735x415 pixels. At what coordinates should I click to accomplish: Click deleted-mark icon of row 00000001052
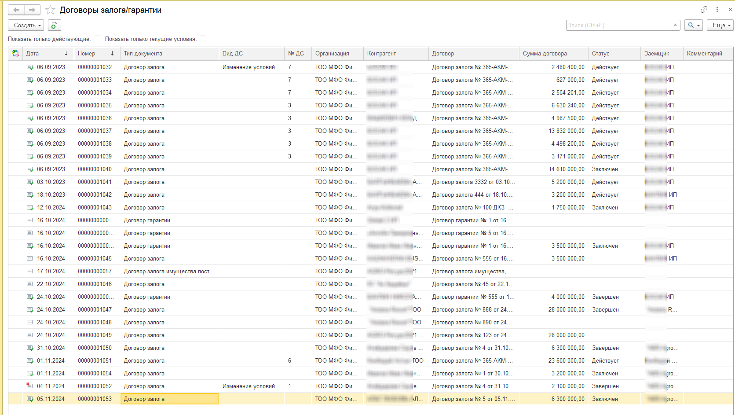coord(30,386)
